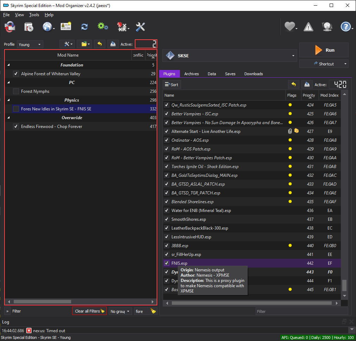This screenshot has height=341, width=356.
Task: Create plugin list backup icon
Action: coord(307,85)
